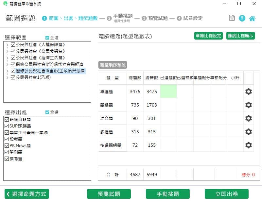The height and width of the screenshot is (202, 262).
Task: Uncheck 公民與社會《公民參與篇》 checkbox
Action: pyautogui.click(x=13, y=51)
